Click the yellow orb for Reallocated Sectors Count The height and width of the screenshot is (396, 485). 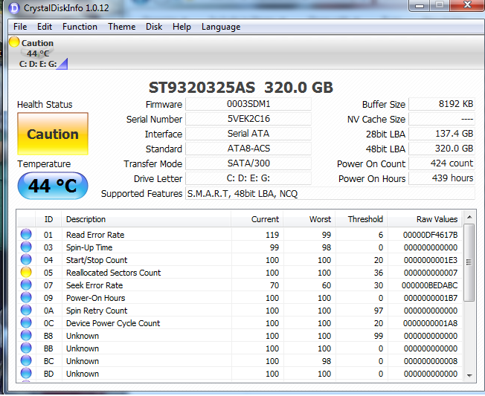tap(26, 273)
